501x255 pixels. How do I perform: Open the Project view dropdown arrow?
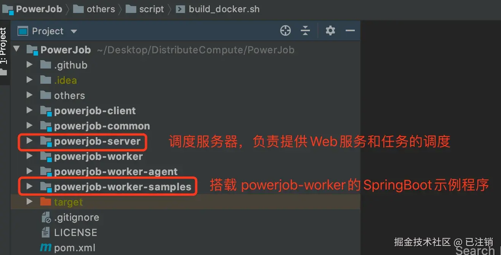click(x=74, y=31)
